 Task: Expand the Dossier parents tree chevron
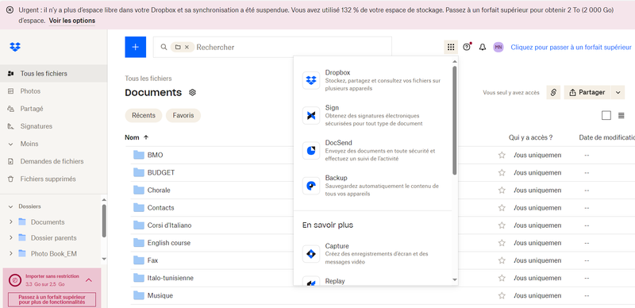click(10, 238)
